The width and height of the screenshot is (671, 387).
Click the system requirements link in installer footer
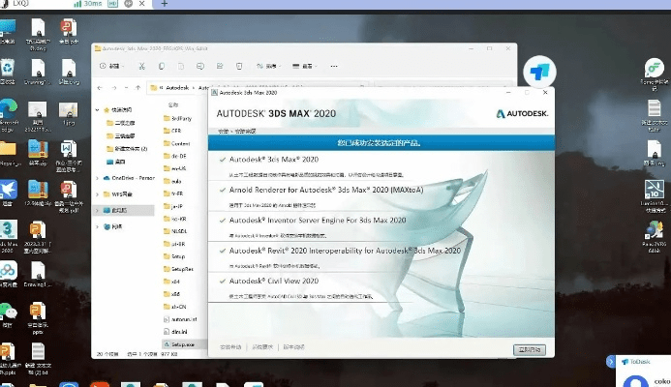[264, 346]
